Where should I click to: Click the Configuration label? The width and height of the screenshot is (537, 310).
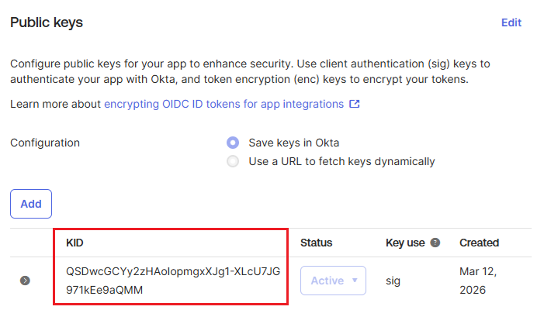[45, 143]
